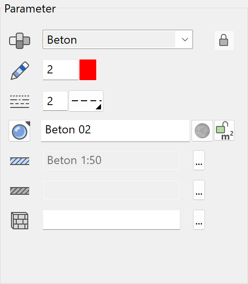Screen dimensions: 248x284
Task: Click the brick wall pattern icon
Action: pyautogui.click(x=20, y=221)
